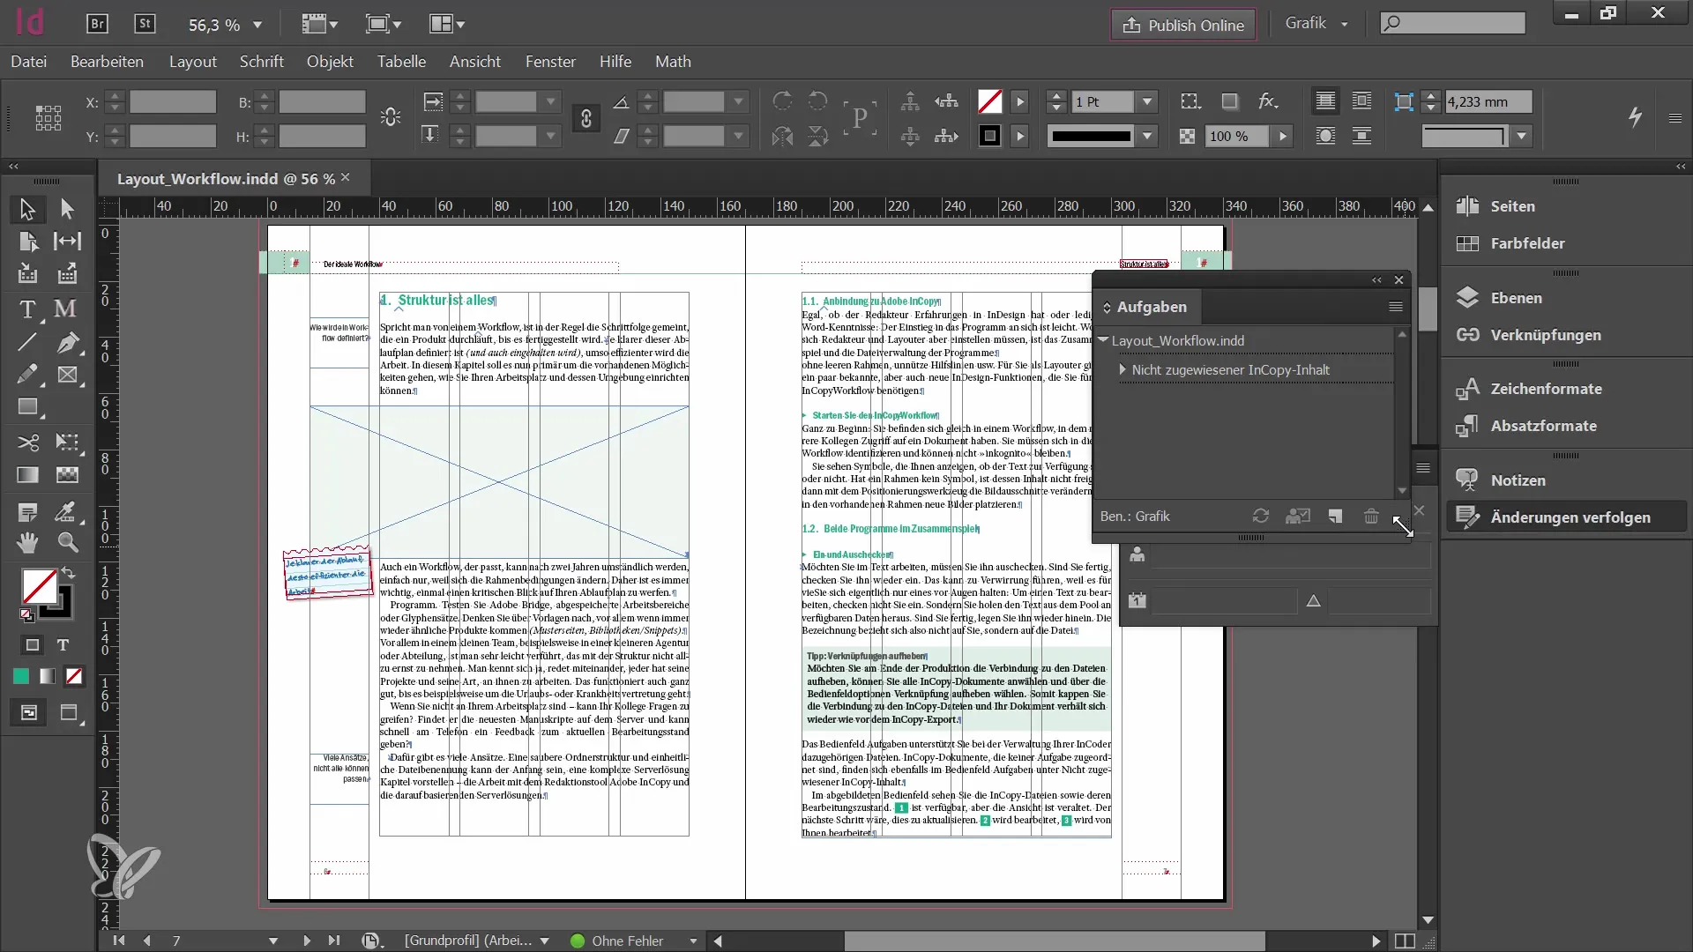1693x952 pixels.
Task: Select the Selection tool arrow
Action: [x=27, y=209]
